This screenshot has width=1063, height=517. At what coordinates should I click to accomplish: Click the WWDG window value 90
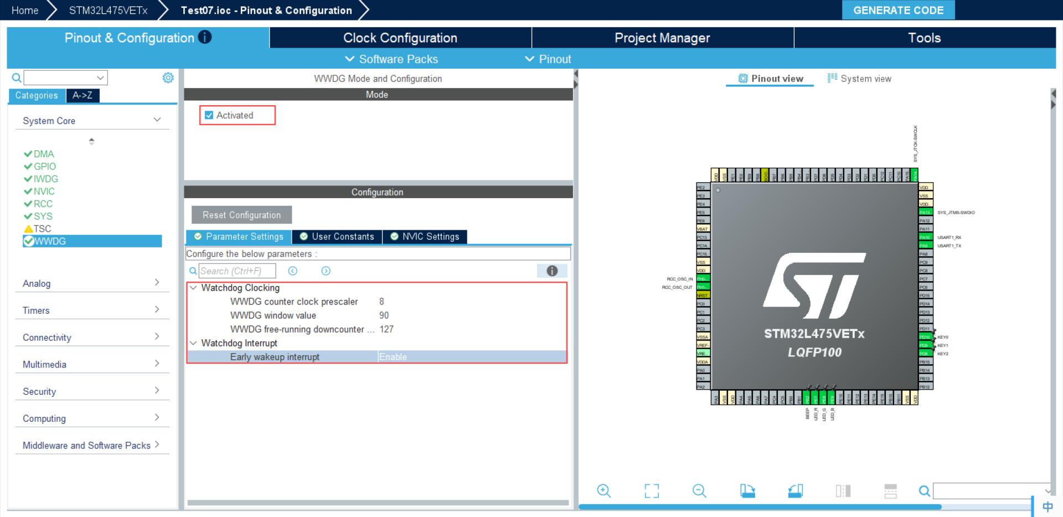click(384, 316)
